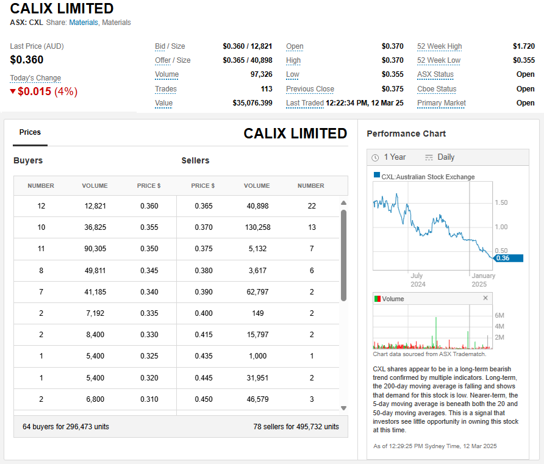The height and width of the screenshot is (464, 544).
Task: Click the order book scroll-up arrow
Action: (343, 203)
